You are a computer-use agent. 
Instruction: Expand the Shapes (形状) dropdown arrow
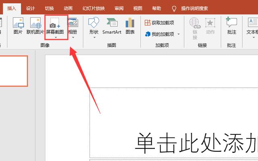tap(94, 38)
